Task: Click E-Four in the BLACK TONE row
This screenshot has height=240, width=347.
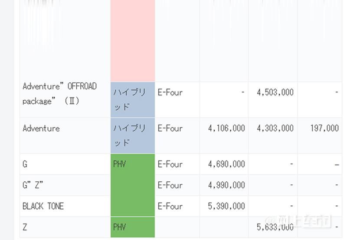Action: coord(170,206)
